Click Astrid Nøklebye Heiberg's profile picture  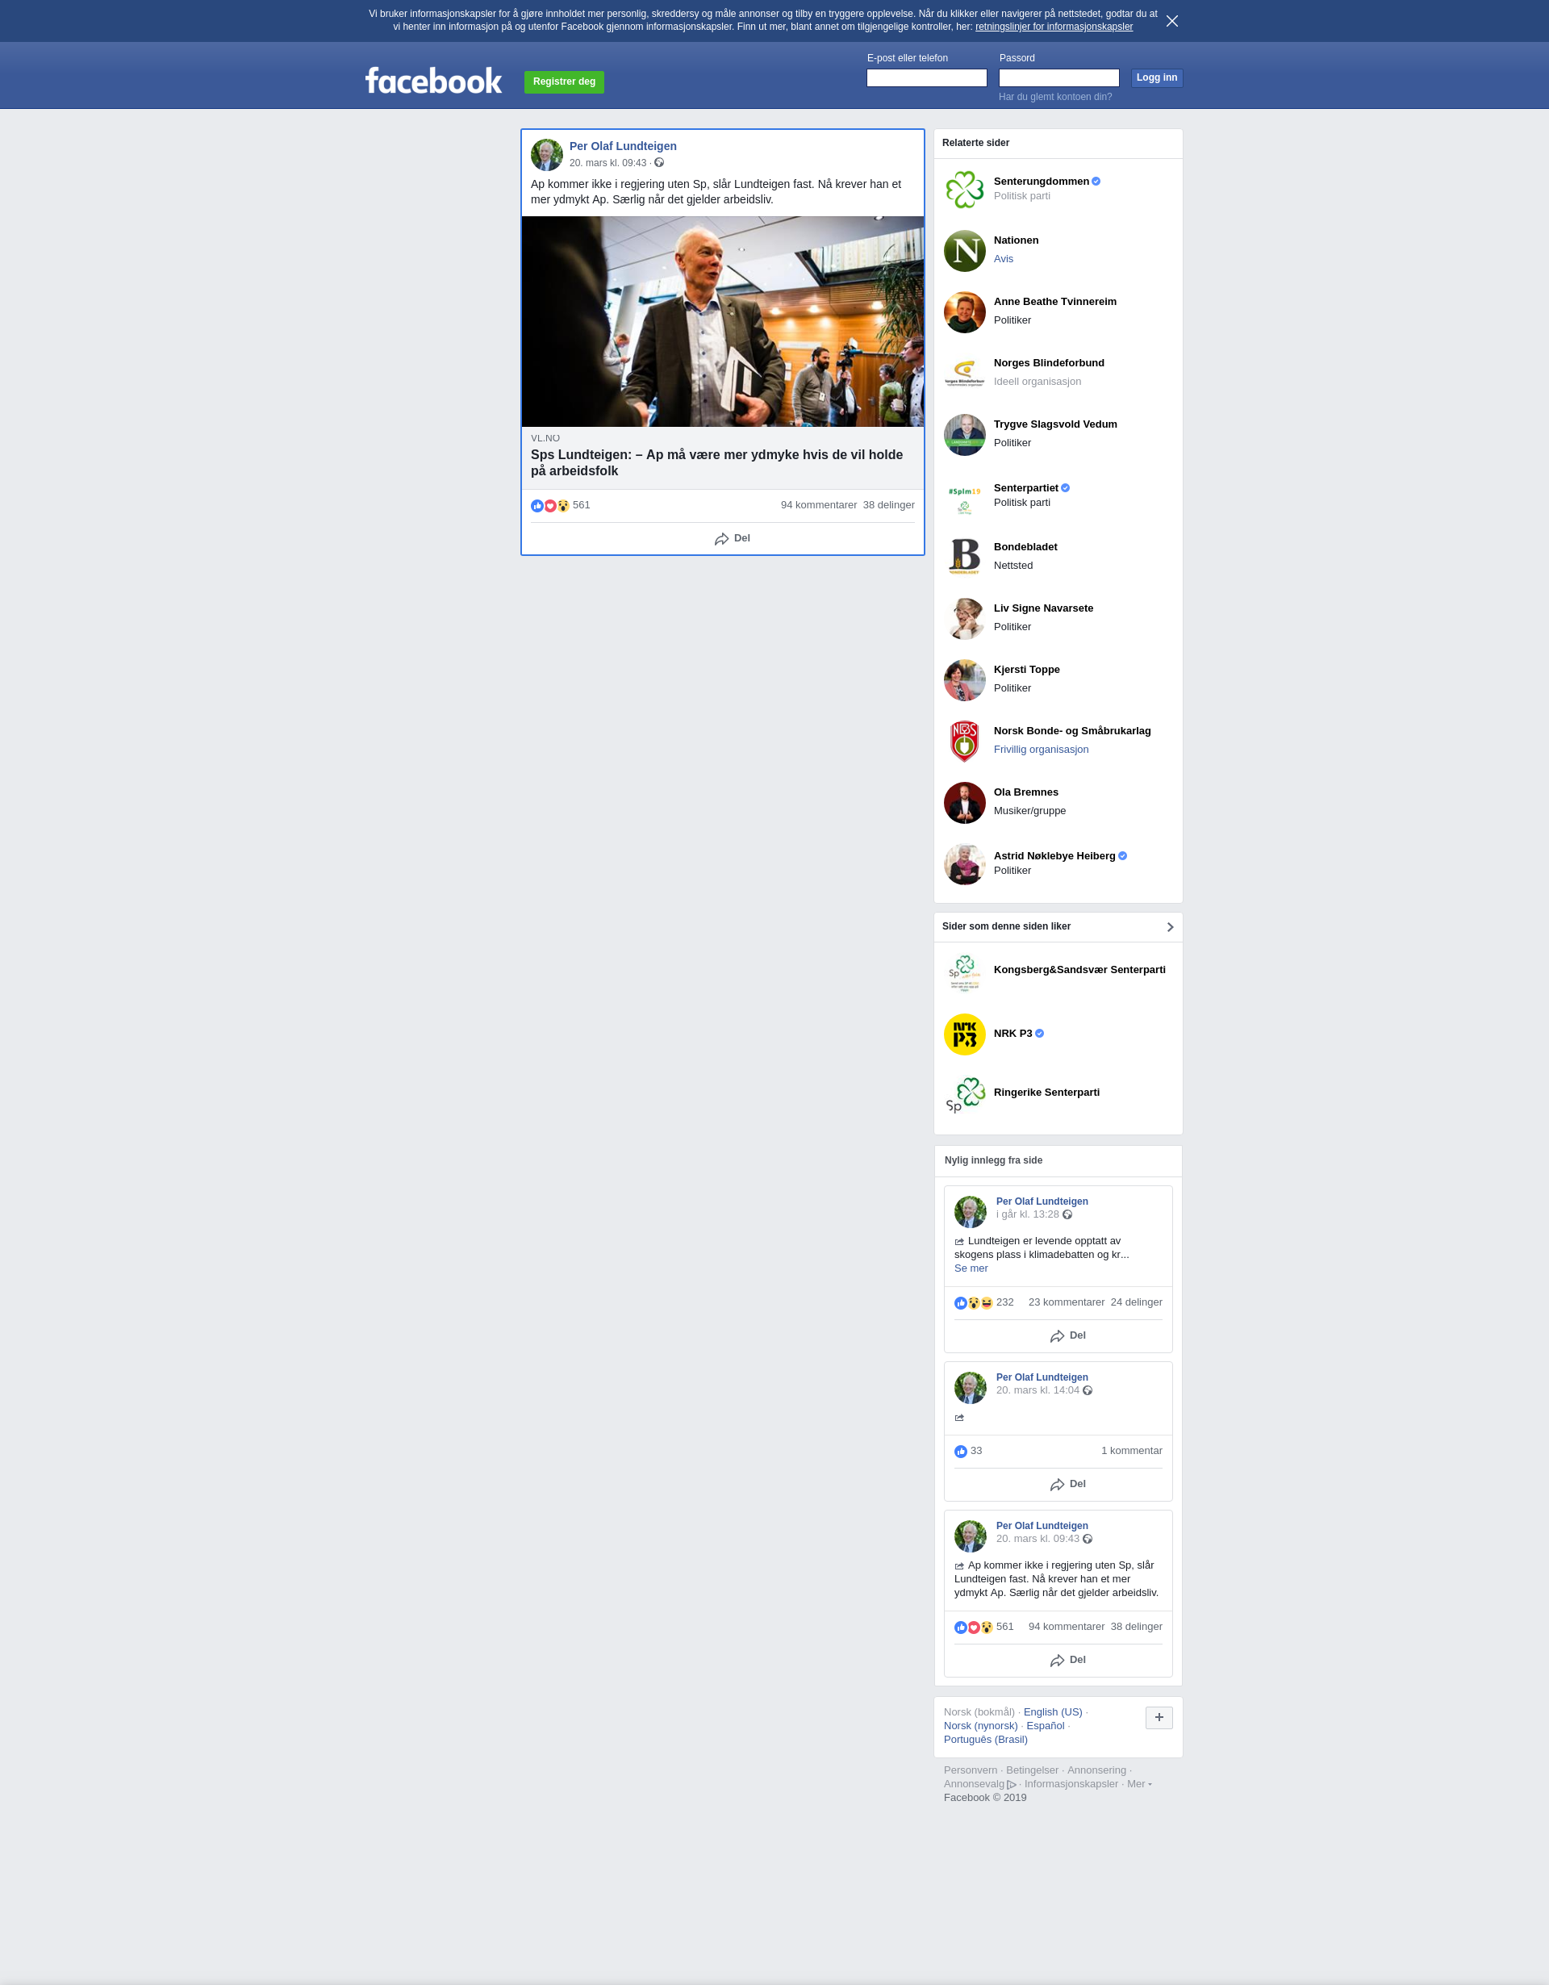(x=964, y=864)
